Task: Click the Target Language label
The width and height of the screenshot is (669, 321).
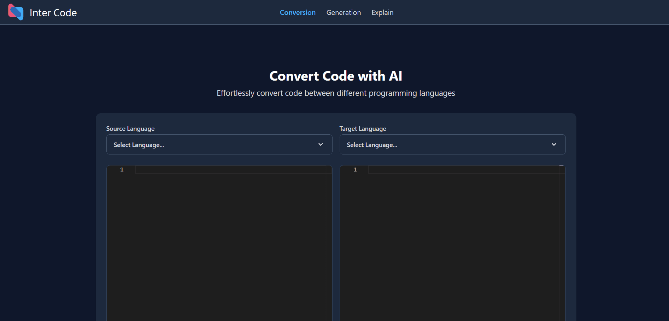Action: pos(363,129)
